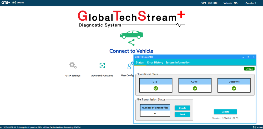Click the GlobalTechStream+ logo
263x129 pixels.
tap(131, 18)
